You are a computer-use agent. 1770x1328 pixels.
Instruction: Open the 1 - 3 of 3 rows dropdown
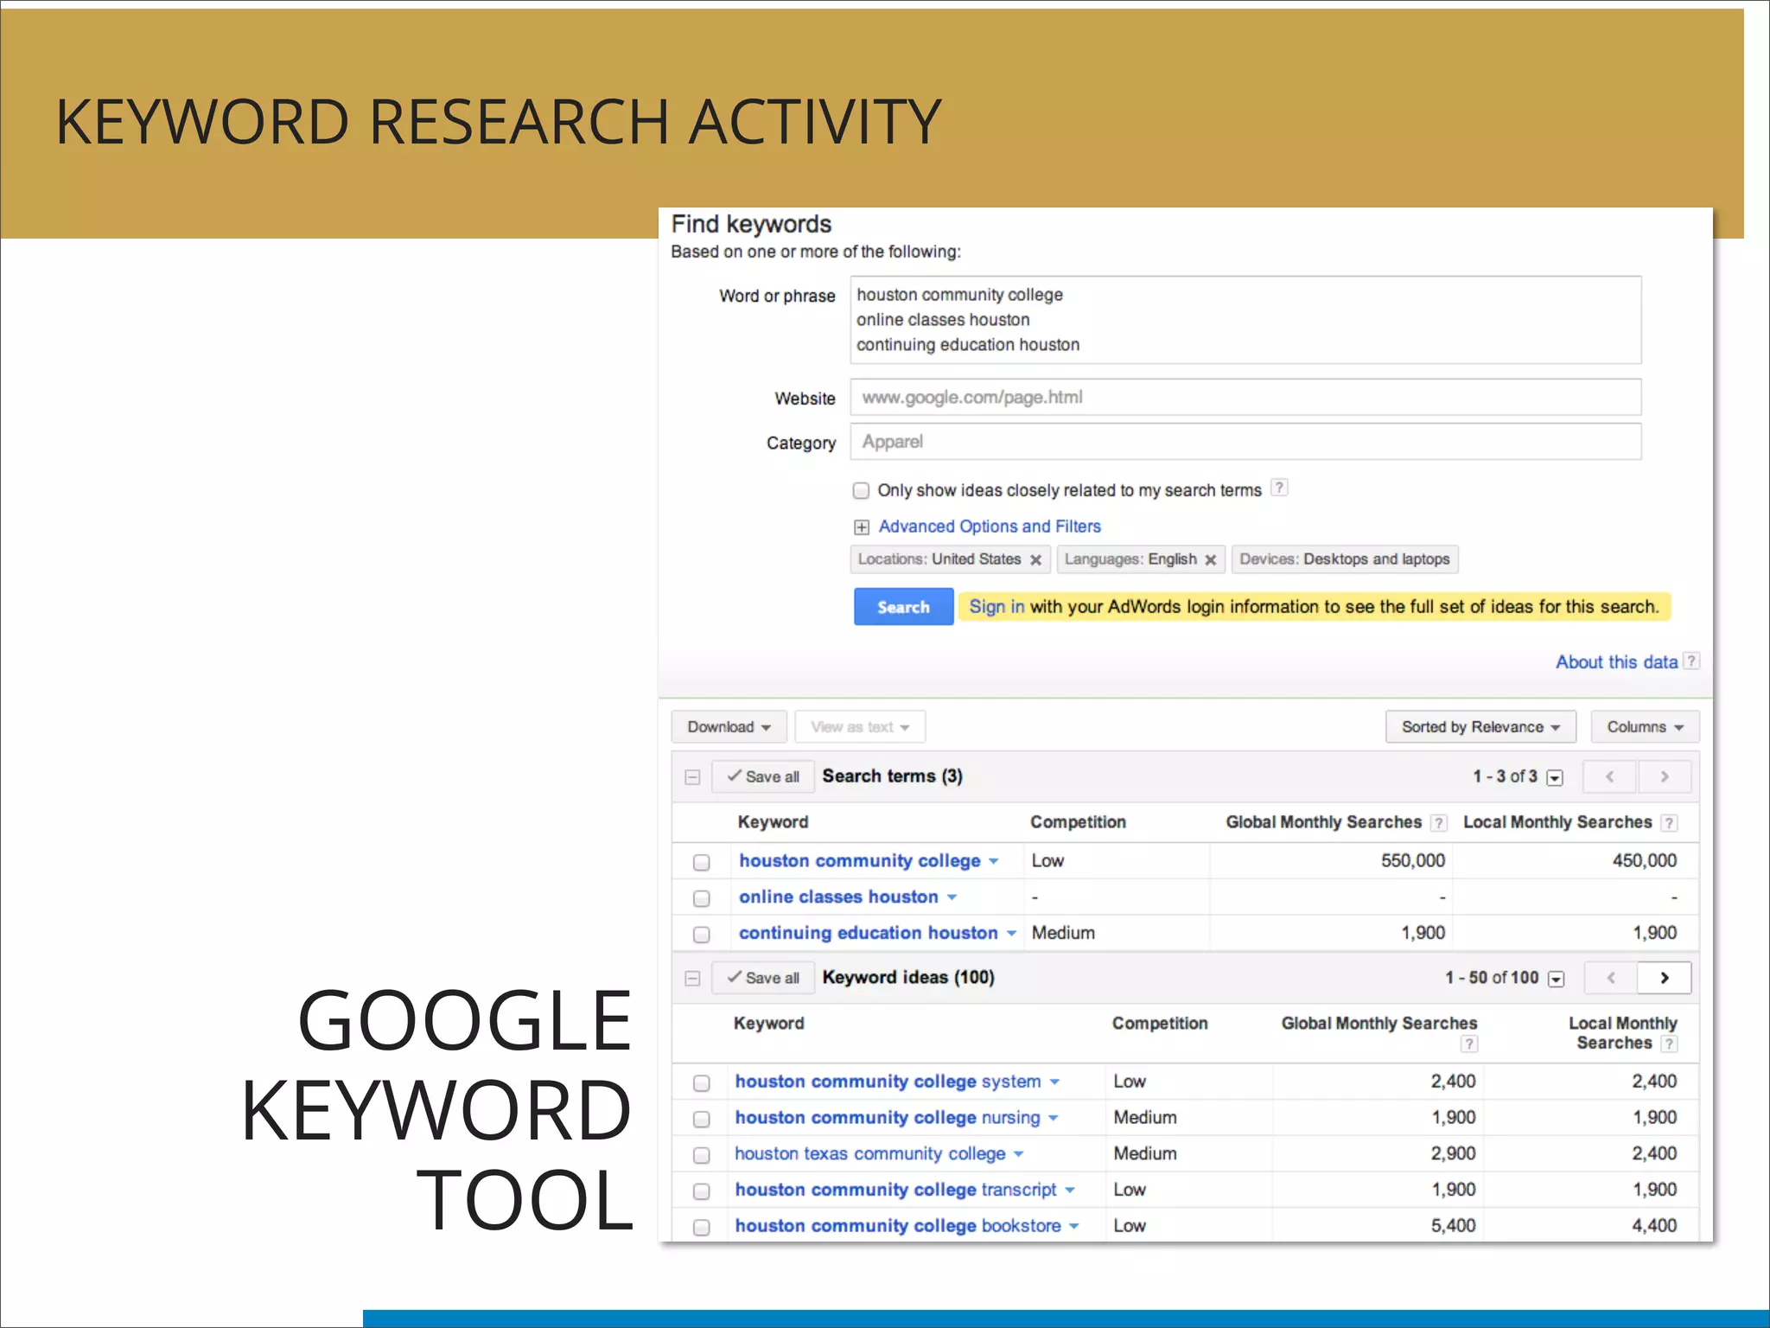(x=1555, y=777)
